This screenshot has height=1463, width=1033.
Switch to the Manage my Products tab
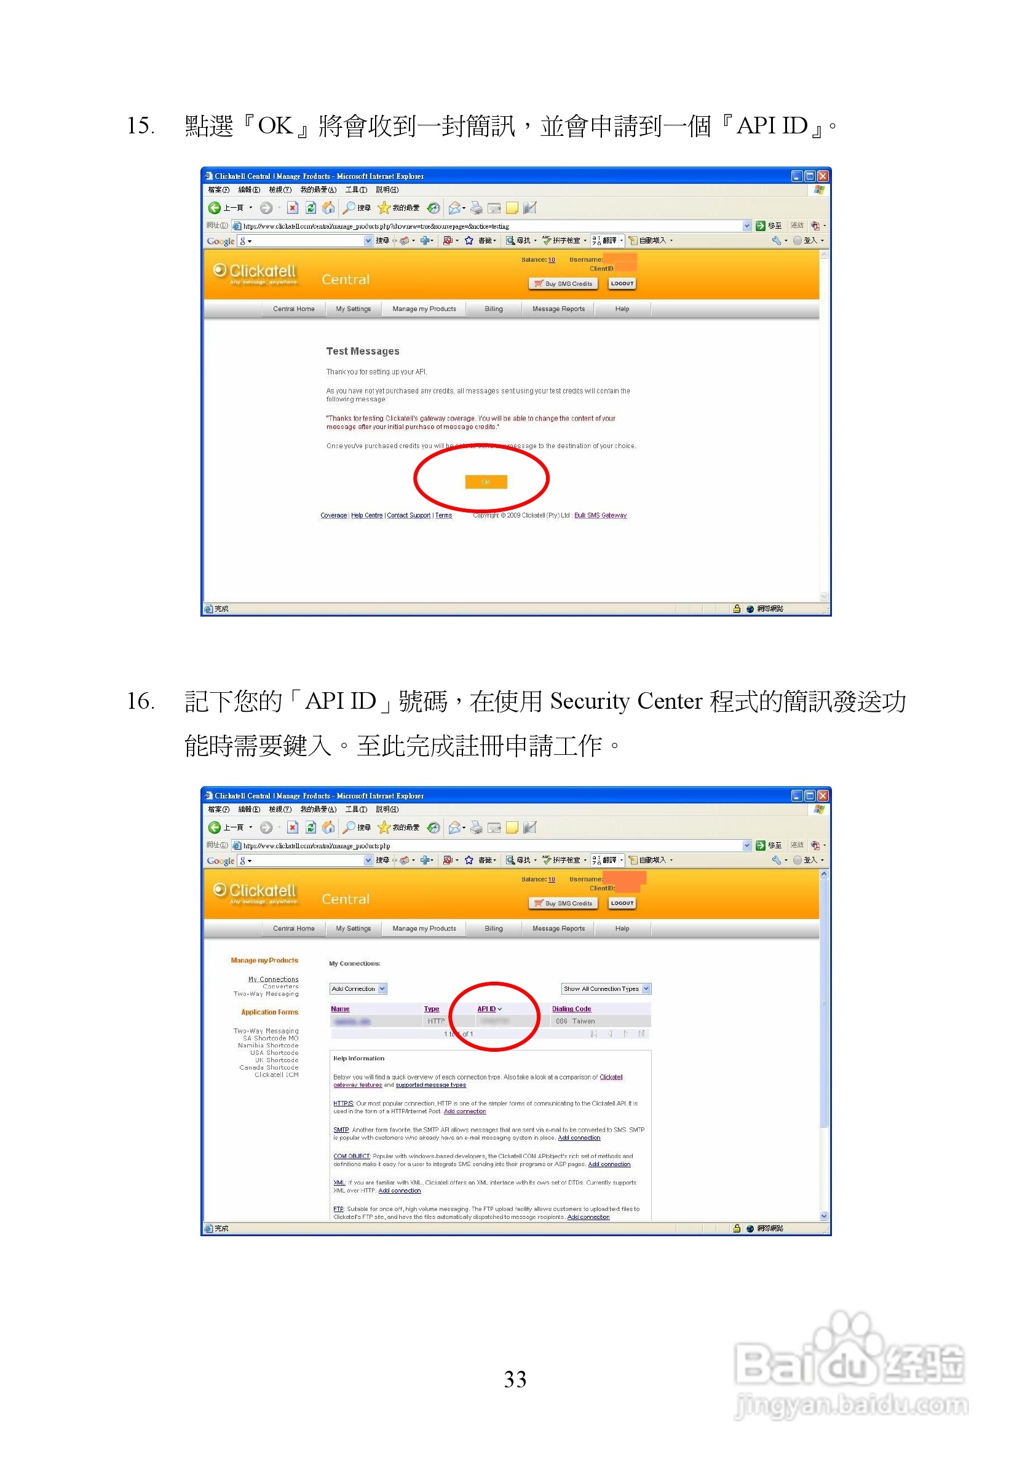(x=424, y=309)
